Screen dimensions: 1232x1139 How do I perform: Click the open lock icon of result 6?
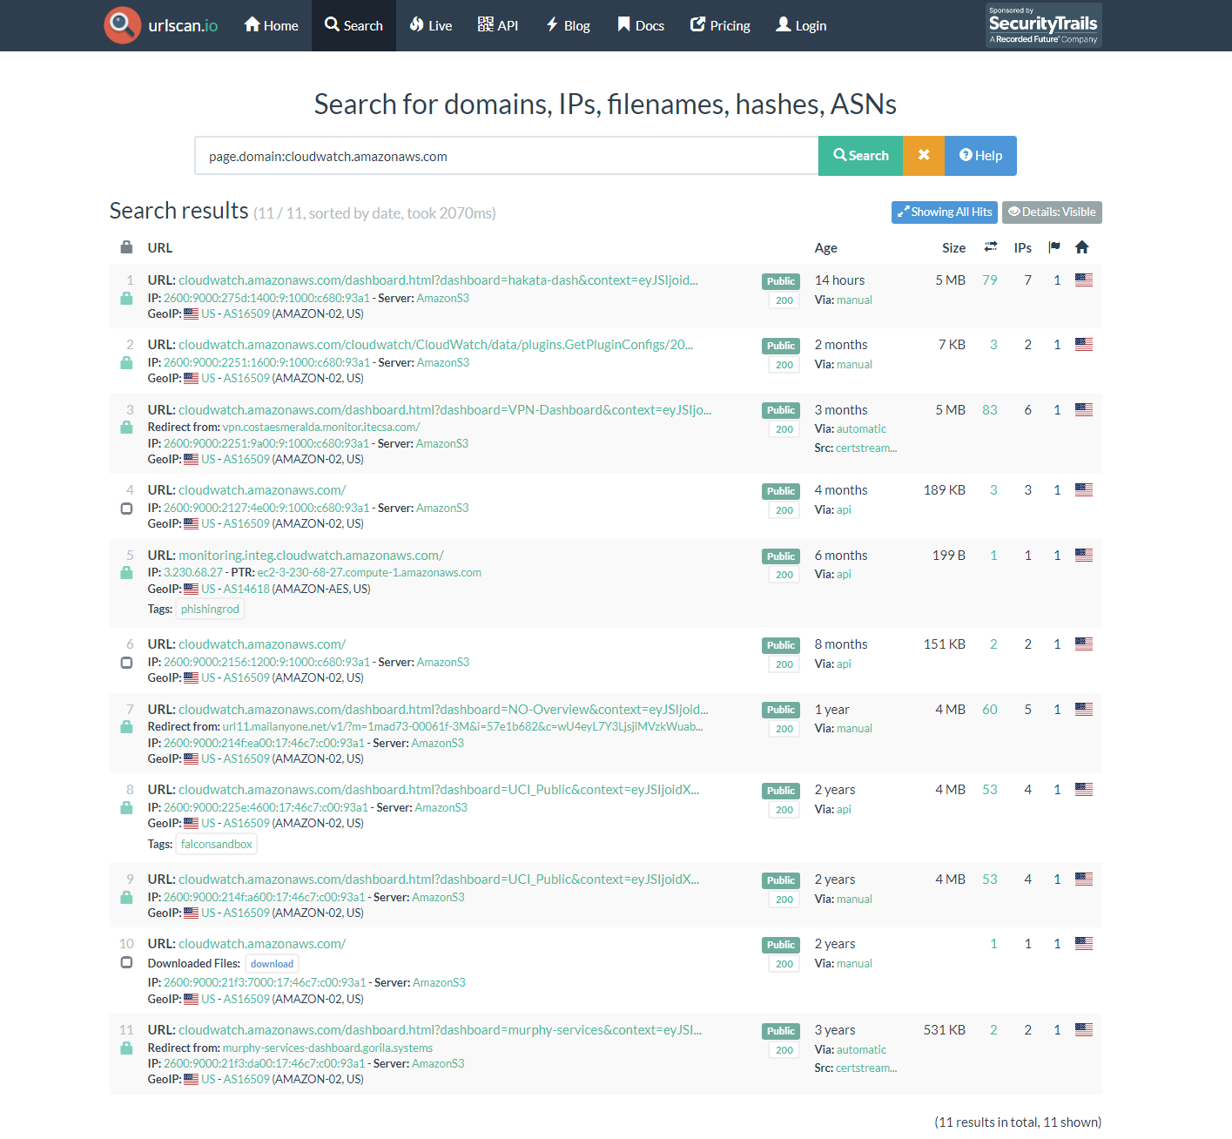tap(126, 663)
